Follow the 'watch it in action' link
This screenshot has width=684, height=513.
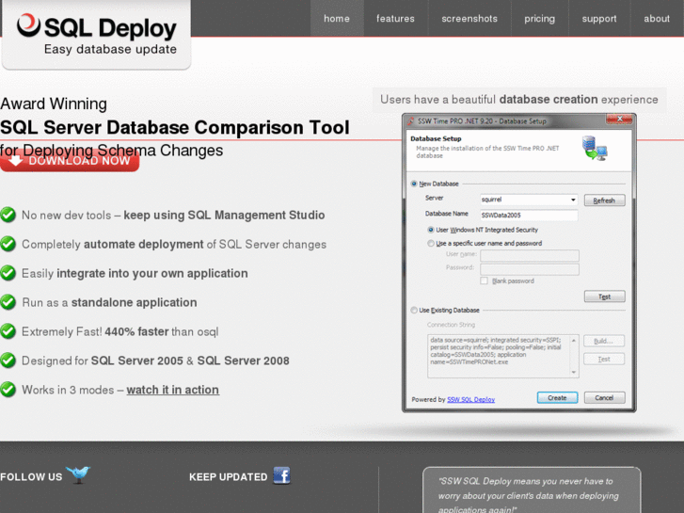click(172, 390)
